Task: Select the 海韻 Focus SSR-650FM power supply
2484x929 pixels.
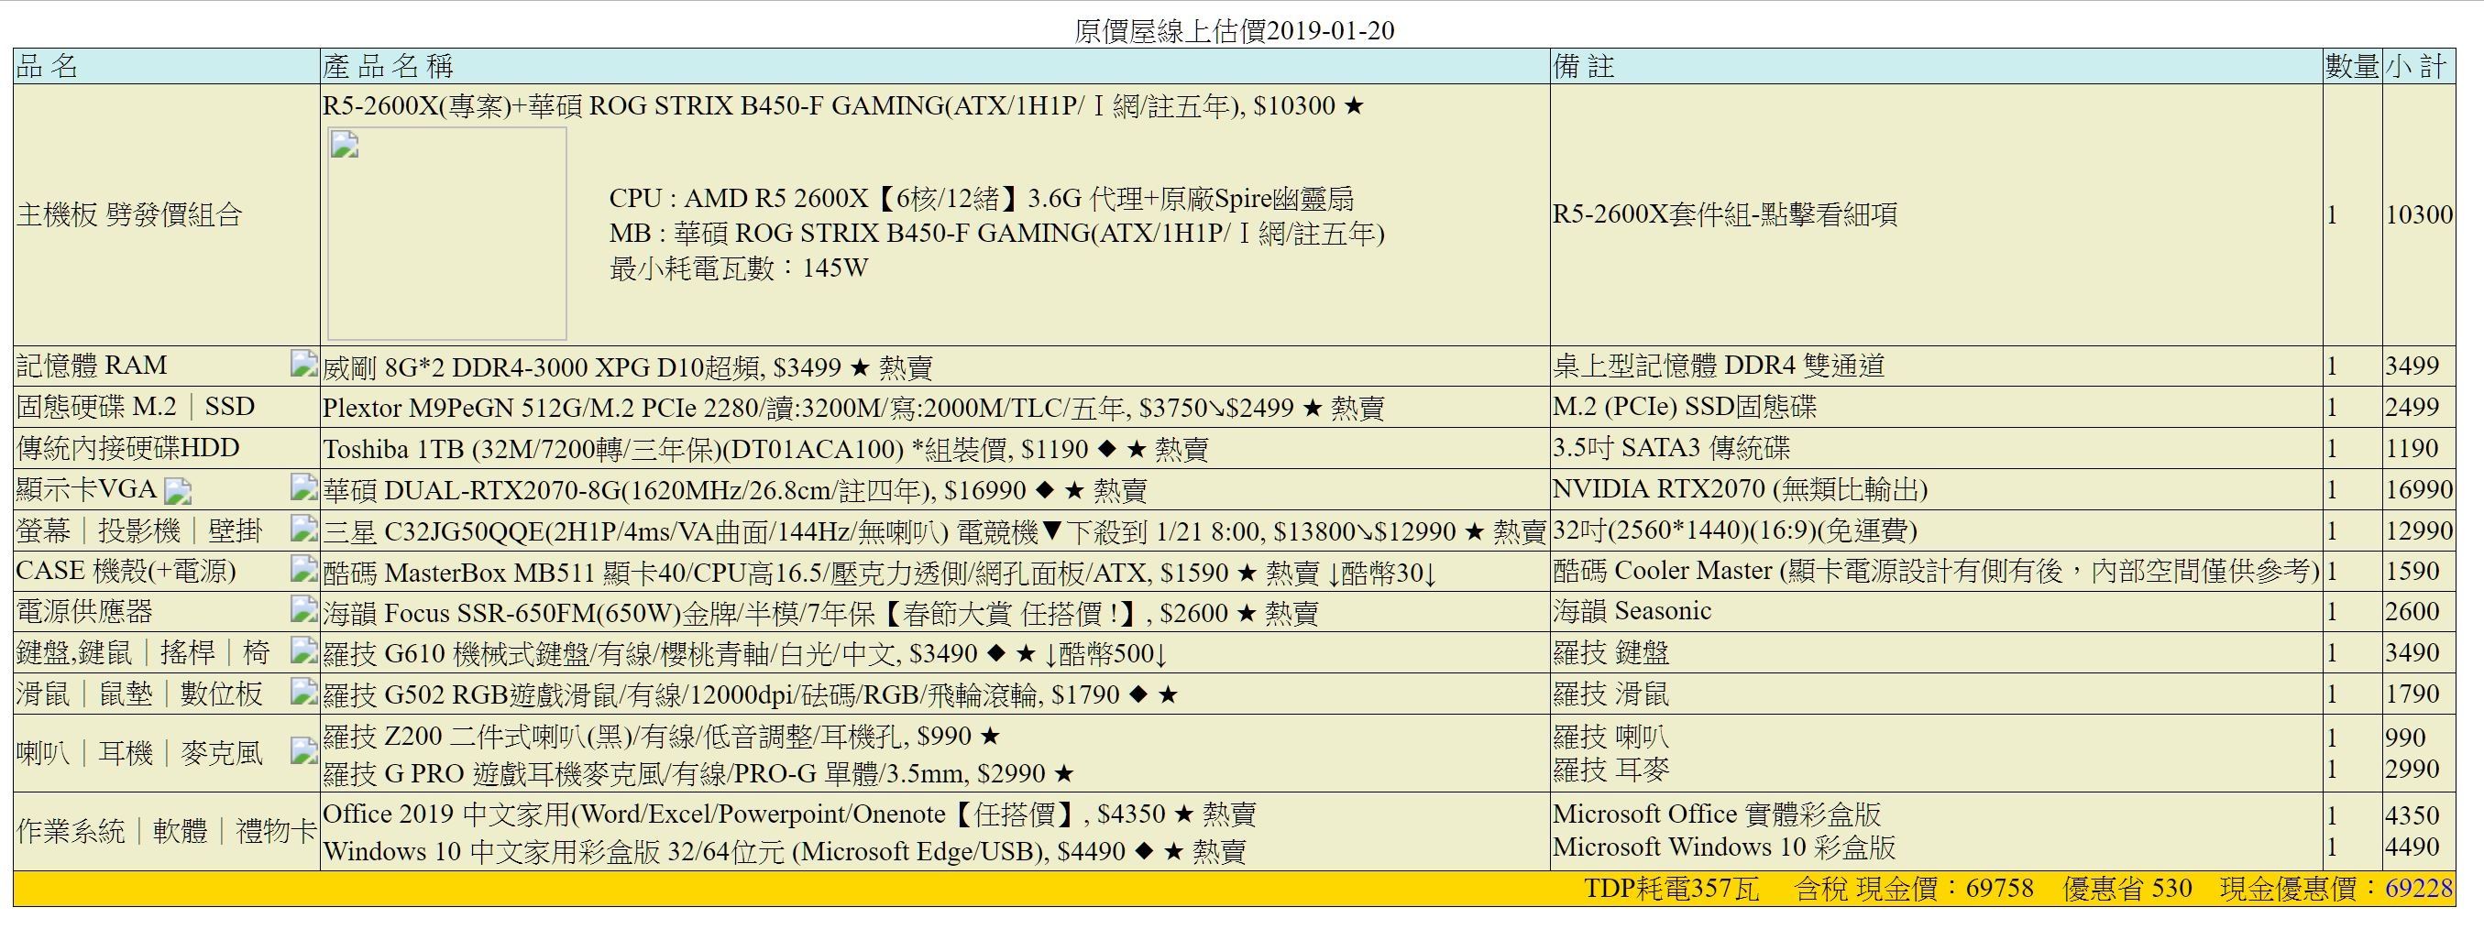Action: tap(820, 613)
